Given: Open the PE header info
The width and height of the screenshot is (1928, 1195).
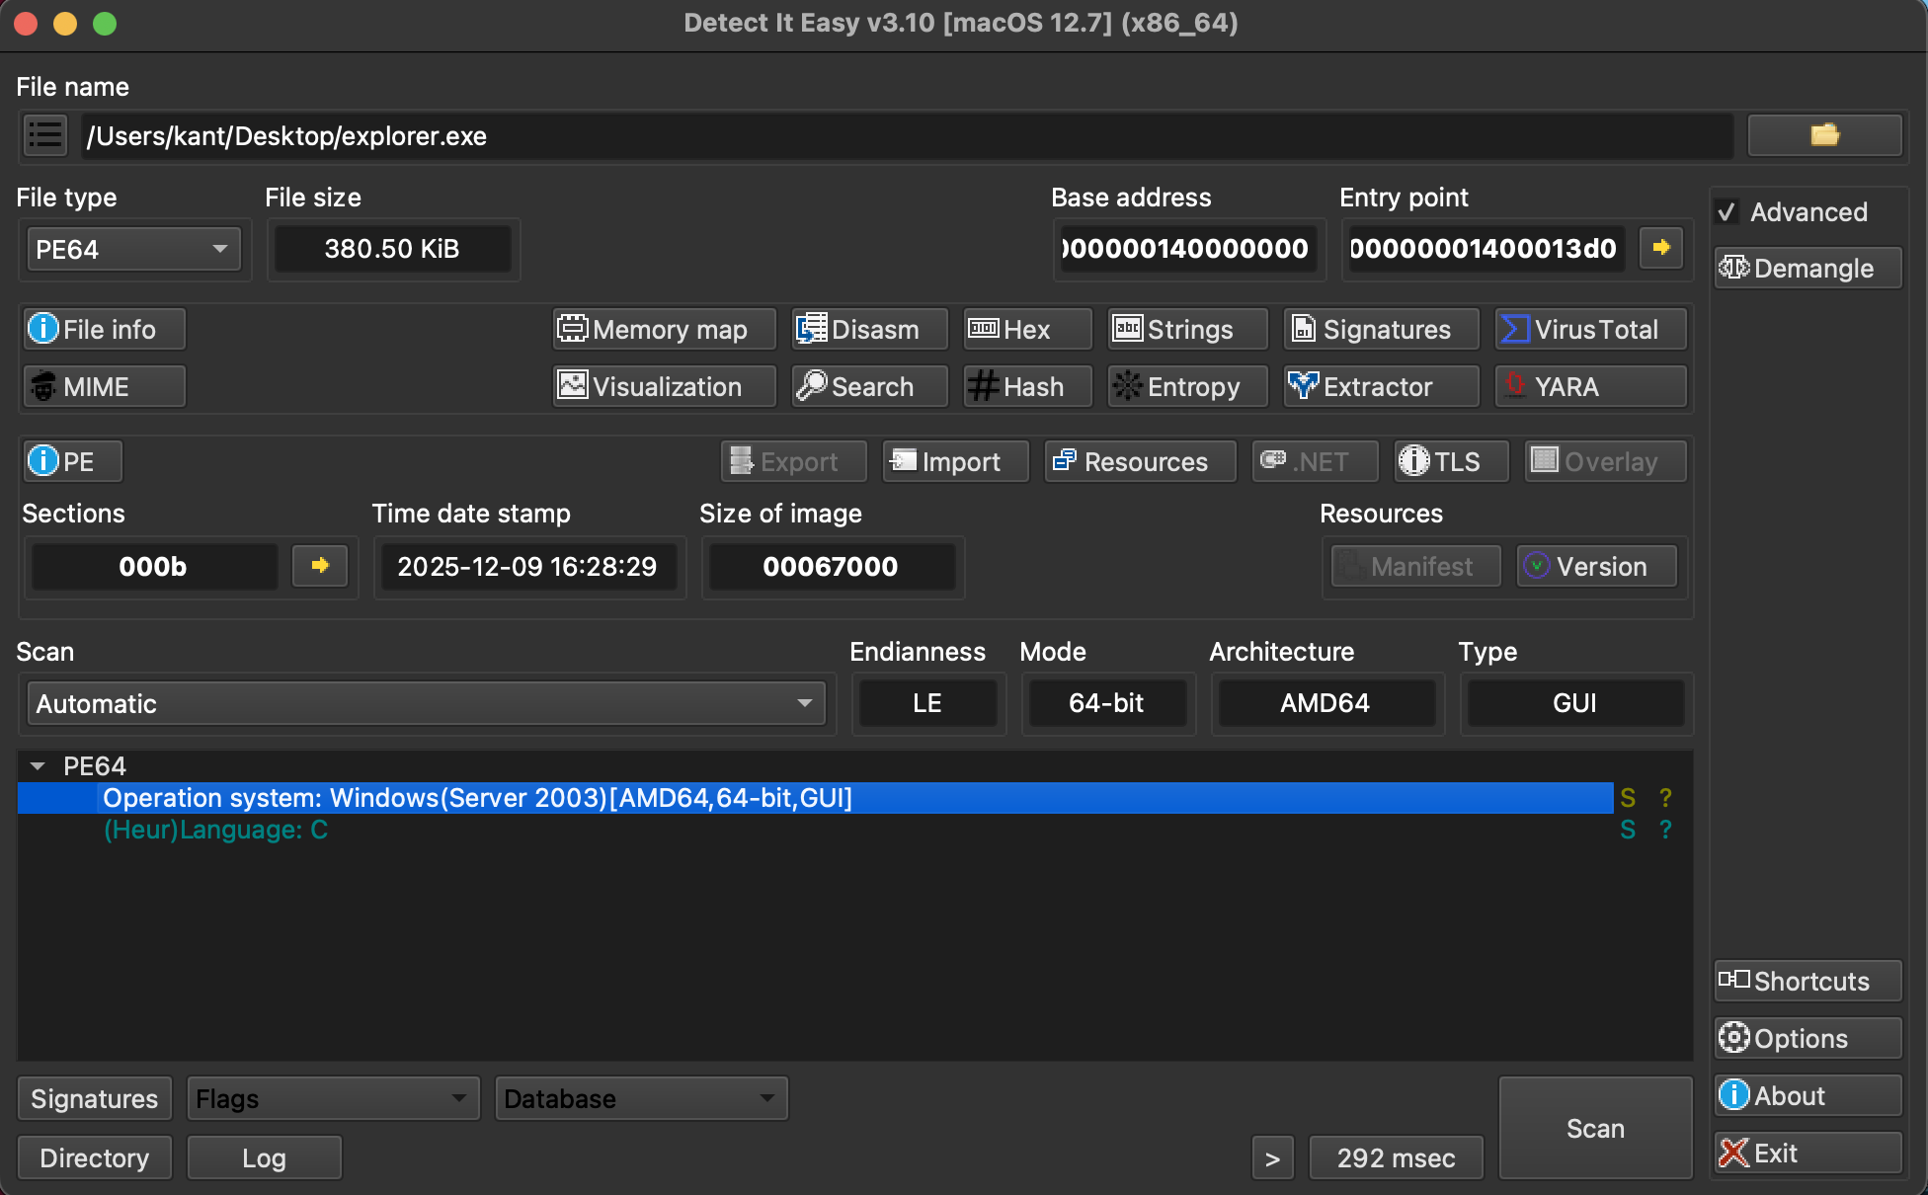Looking at the screenshot, I should click(73, 461).
